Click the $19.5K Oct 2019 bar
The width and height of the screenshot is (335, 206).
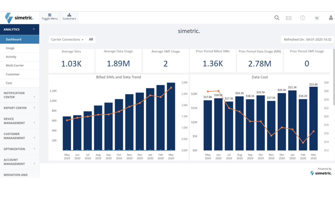[x=261, y=123]
